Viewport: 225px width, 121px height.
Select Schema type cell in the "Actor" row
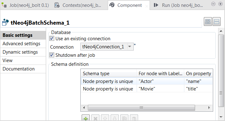[109, 81]
